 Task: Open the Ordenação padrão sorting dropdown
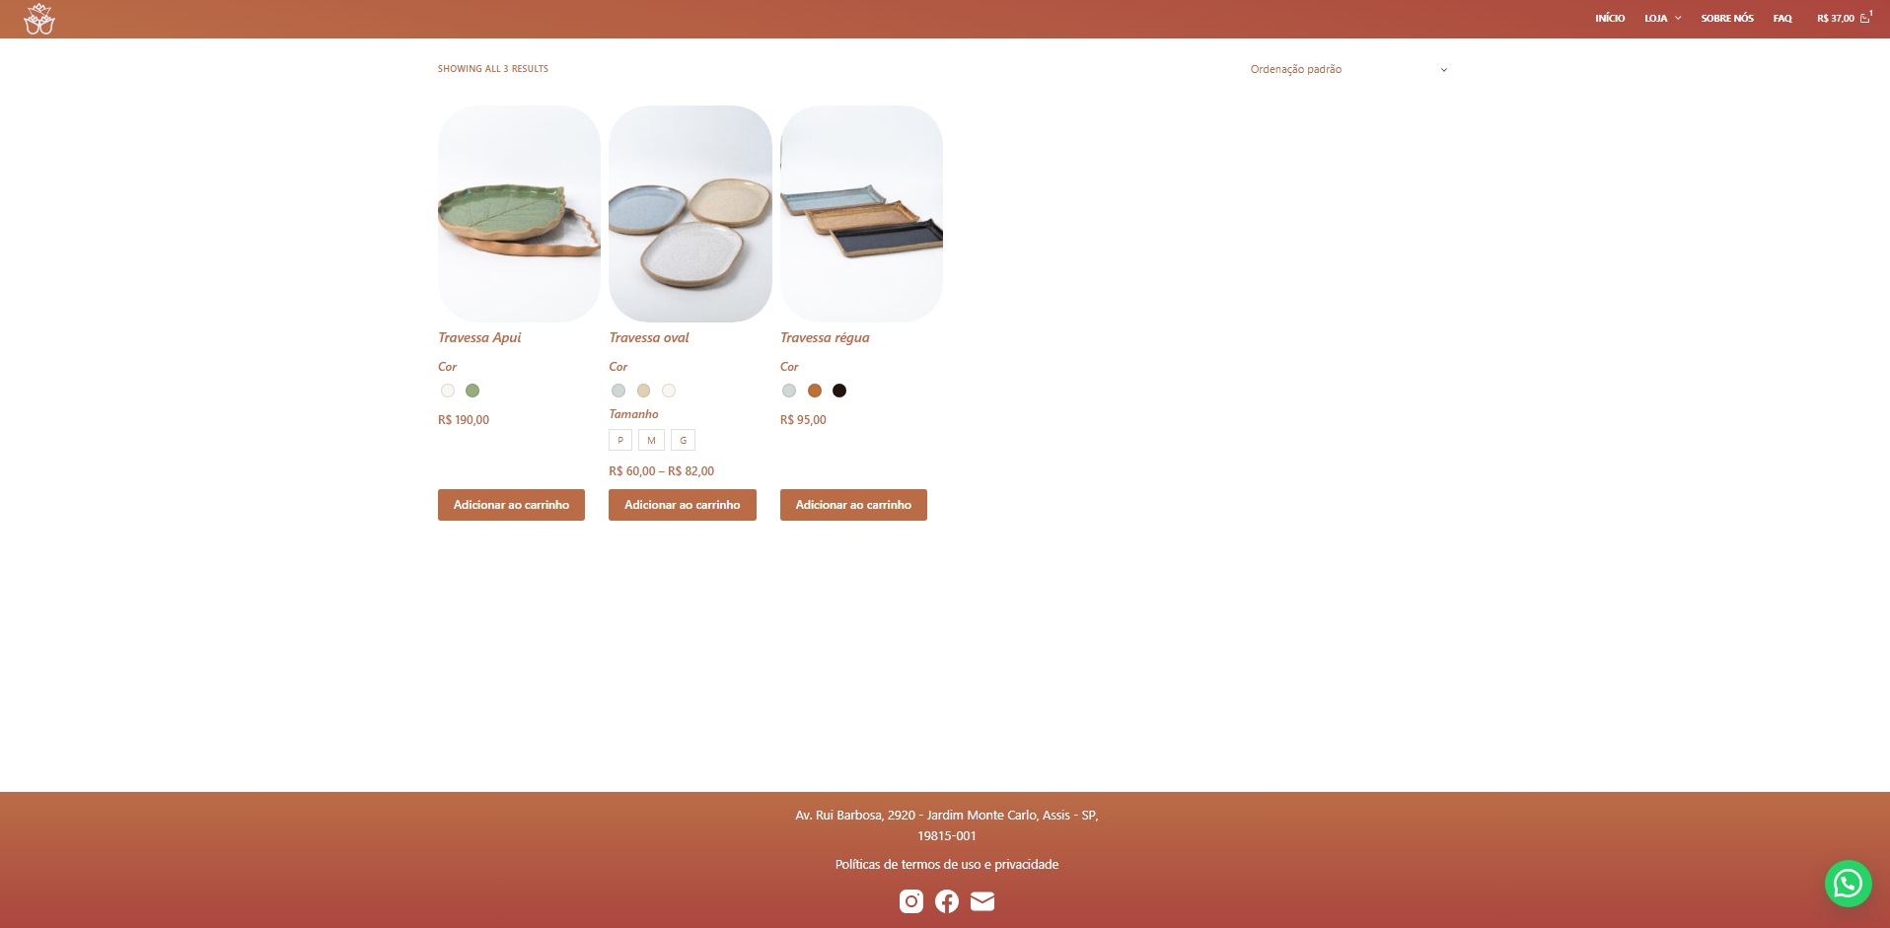(x=1348, y=69)
